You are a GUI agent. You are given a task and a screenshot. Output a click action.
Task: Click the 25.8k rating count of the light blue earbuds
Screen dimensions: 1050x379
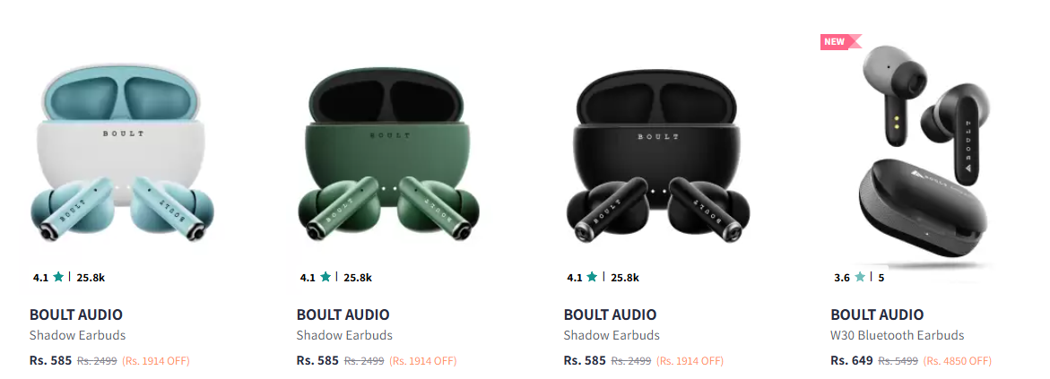[91, 277]
